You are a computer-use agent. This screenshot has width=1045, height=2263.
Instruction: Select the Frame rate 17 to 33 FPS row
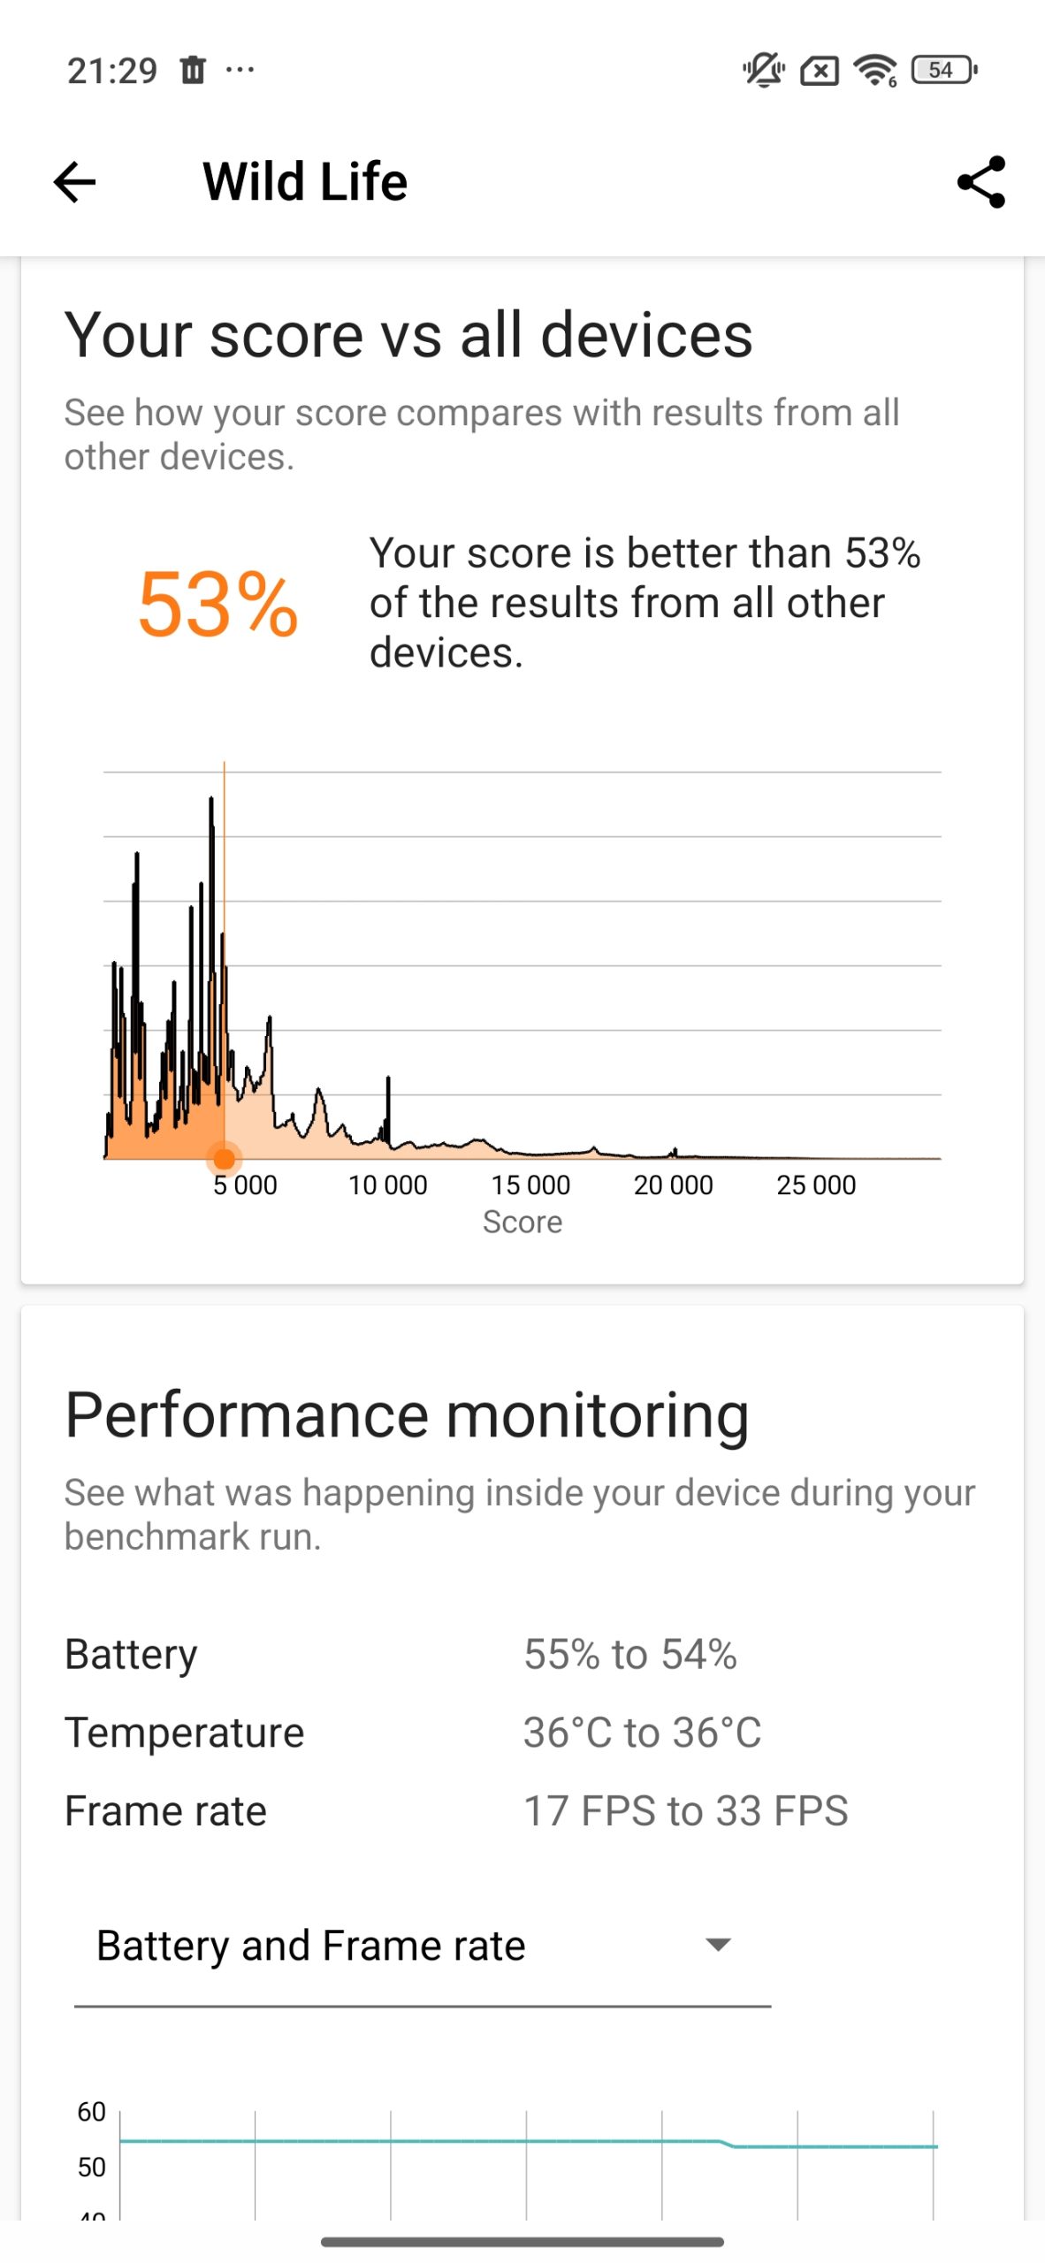click(522, 1811)
